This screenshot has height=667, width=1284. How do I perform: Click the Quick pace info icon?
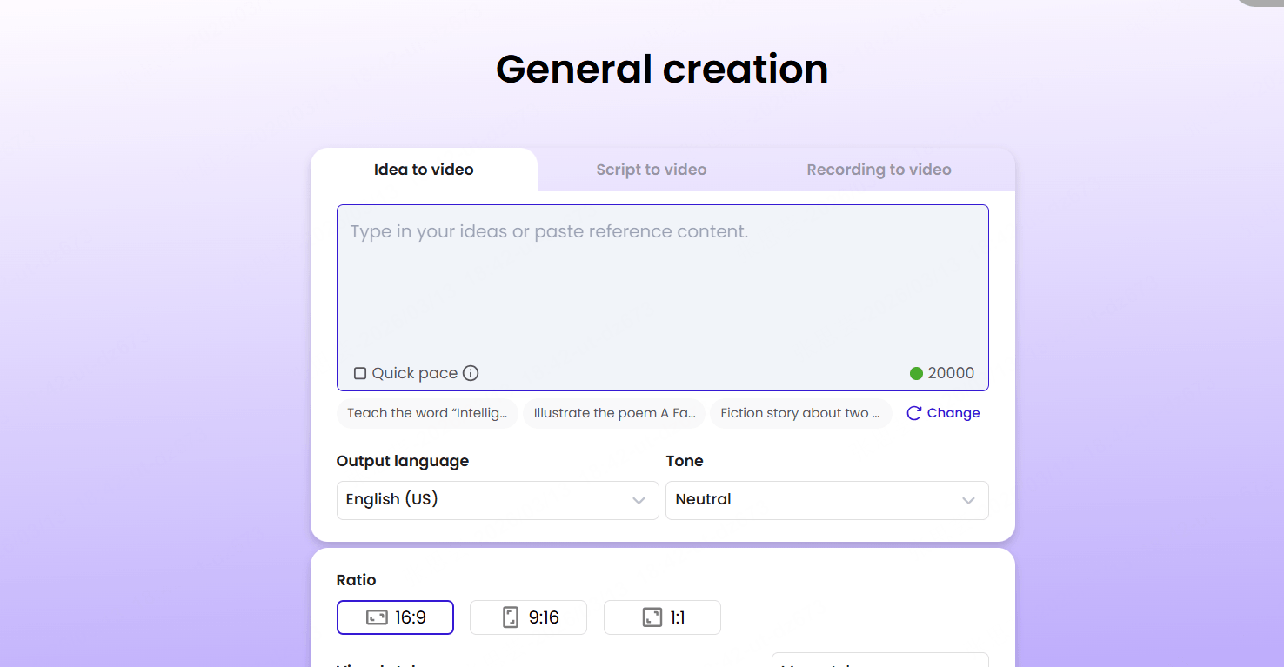coord(471,372)
